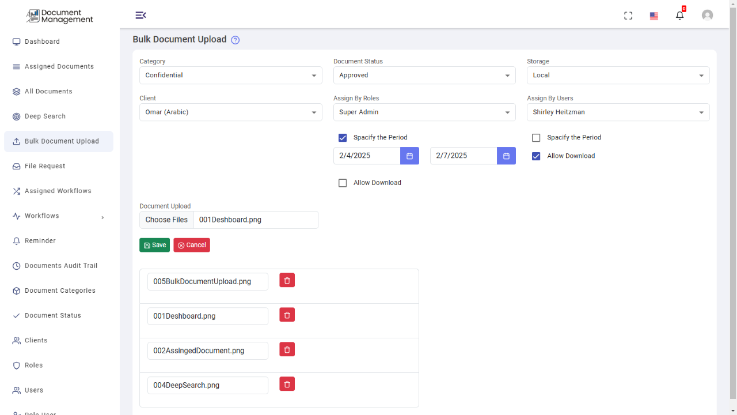Delete 004DeepSearch.png with its trash button

(x=287, y=383)
